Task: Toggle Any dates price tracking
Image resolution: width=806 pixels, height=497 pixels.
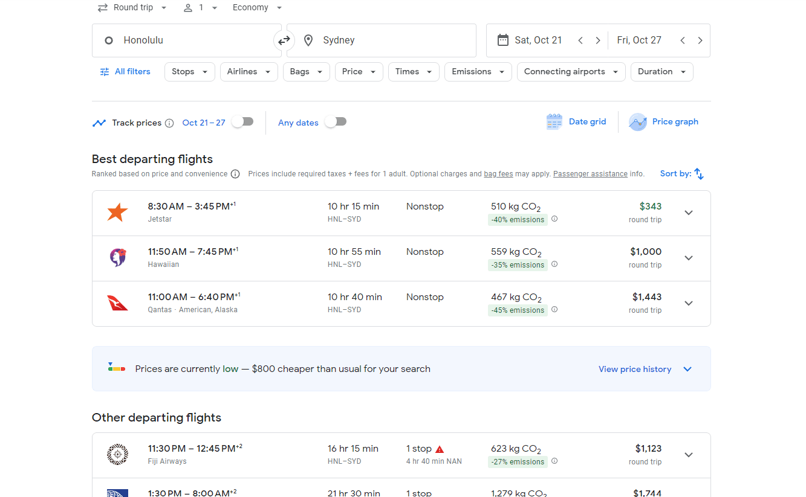Action: click(336, 122)
